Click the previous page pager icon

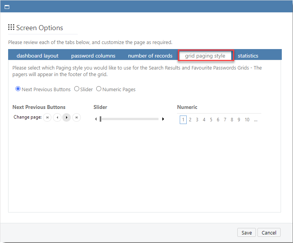click(x=57, y=117)
